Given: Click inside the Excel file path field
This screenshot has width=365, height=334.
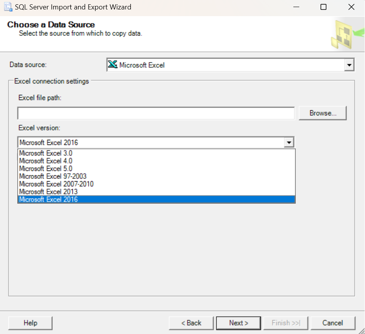Looking at the screenshot, I should pos(156,113).
